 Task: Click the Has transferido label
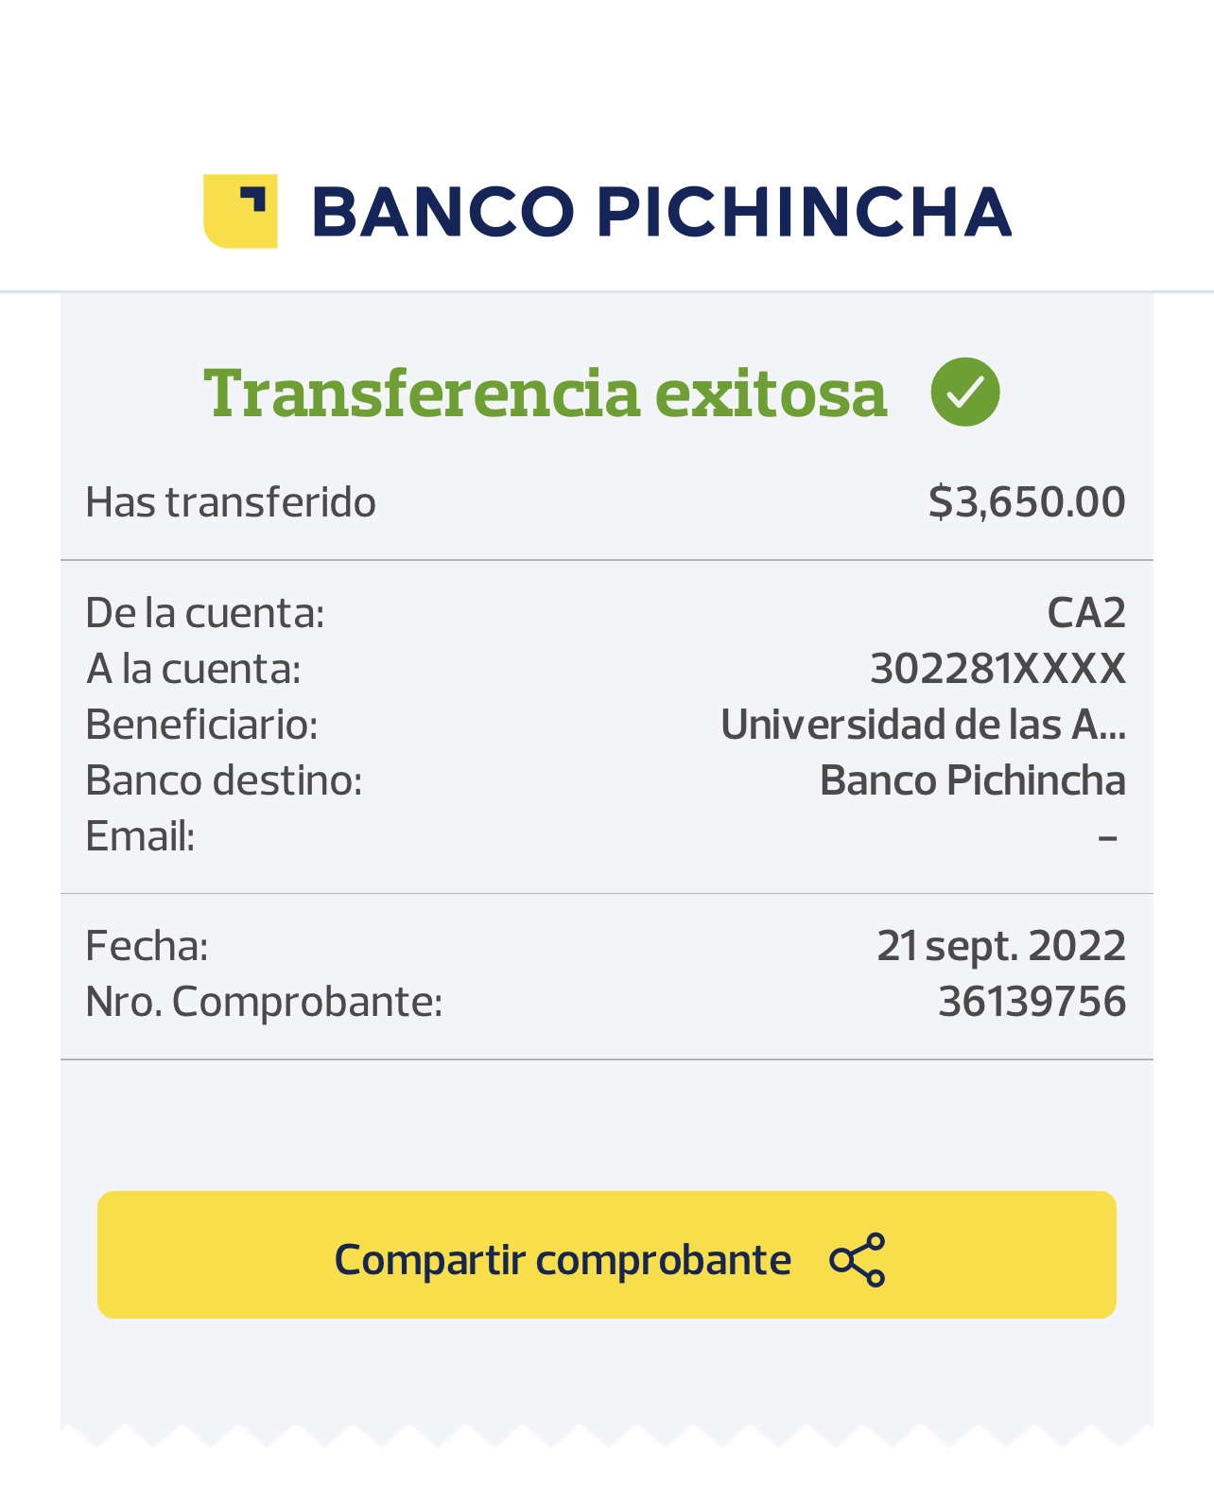click(x=231, y=502)
